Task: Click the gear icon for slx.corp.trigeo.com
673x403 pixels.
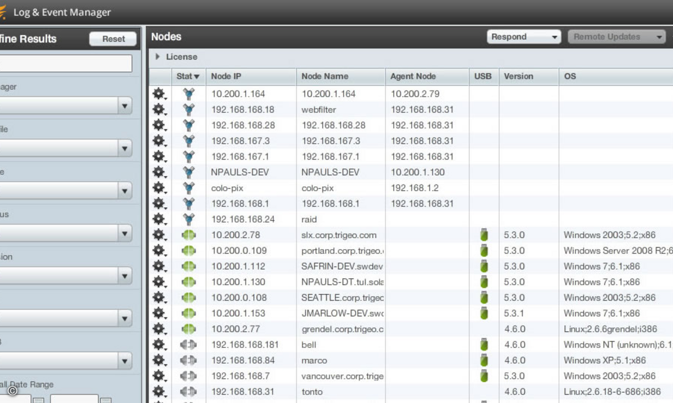Action: point(159,235)
